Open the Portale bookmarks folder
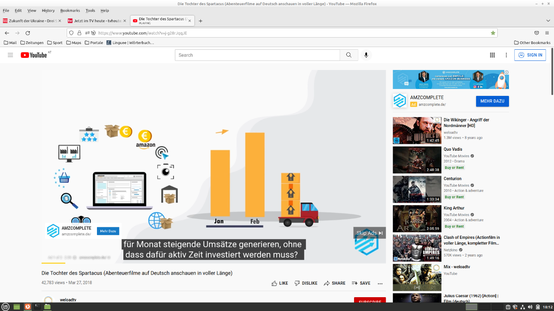 tap(94, 43)
